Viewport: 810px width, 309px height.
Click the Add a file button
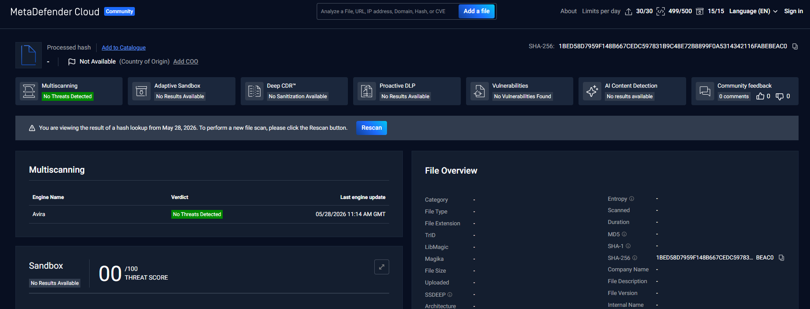pos(477,11)
